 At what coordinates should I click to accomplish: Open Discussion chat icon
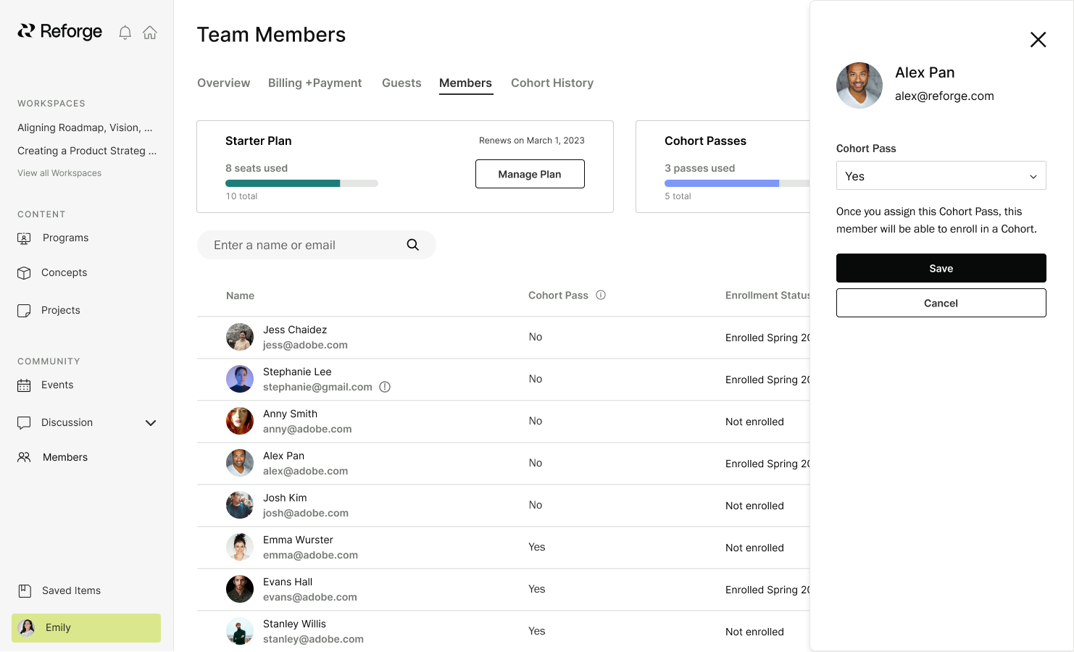(24, 423)
